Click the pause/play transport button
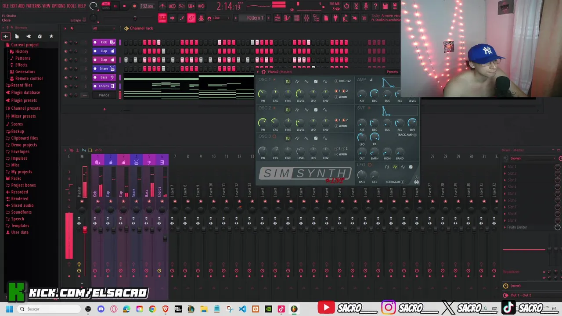 pos(115,6)
